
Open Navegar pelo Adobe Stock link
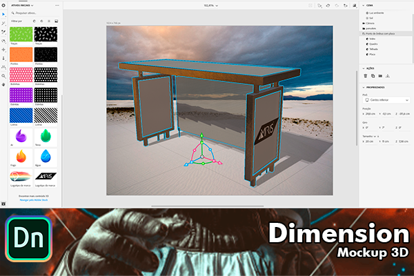(34, 200)
